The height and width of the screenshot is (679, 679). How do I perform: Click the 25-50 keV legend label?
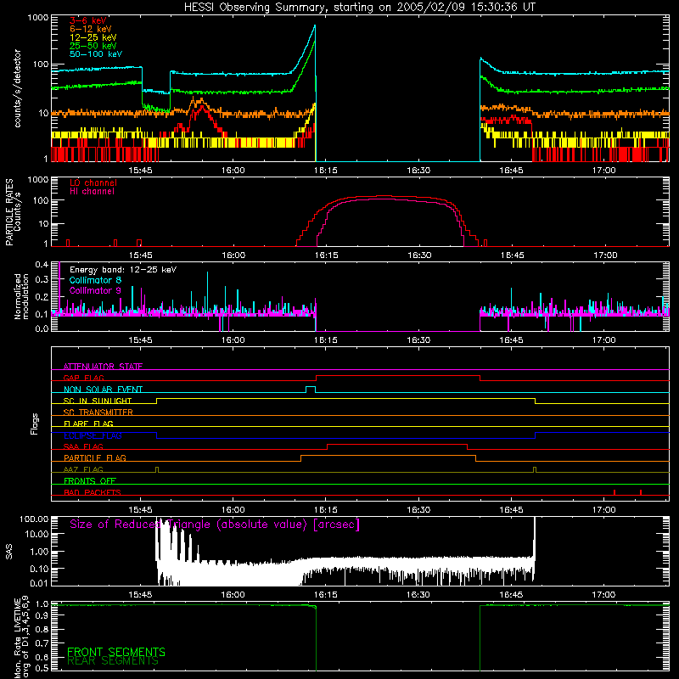[x=93, y=46]
